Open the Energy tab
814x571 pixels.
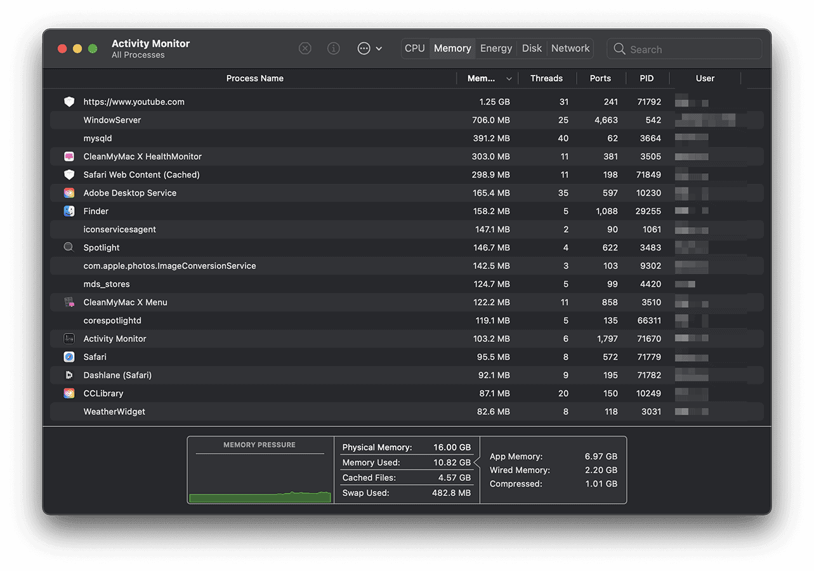coord(496,48)
